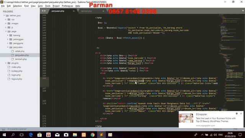Collapse the penjualan folder arrow

tap(8, 47)
